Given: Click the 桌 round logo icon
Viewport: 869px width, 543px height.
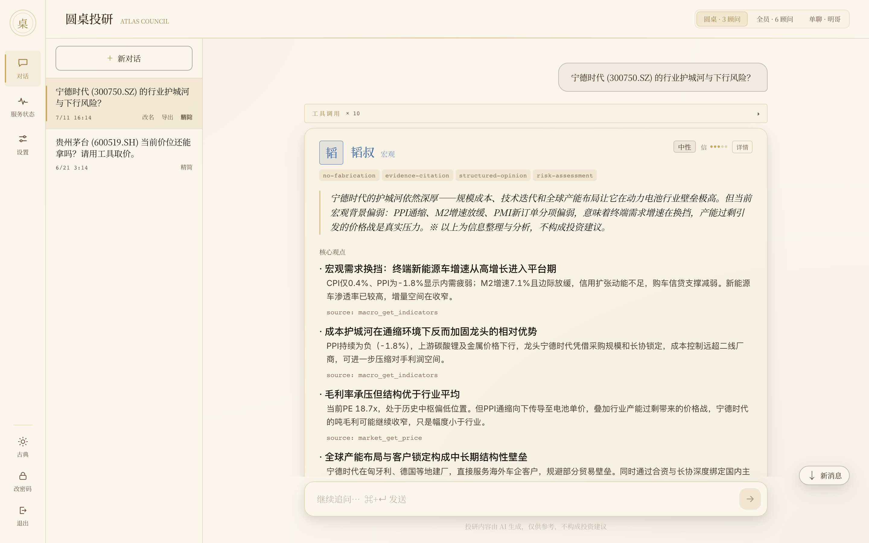Looking at the screenshot, I should point(23,23).
